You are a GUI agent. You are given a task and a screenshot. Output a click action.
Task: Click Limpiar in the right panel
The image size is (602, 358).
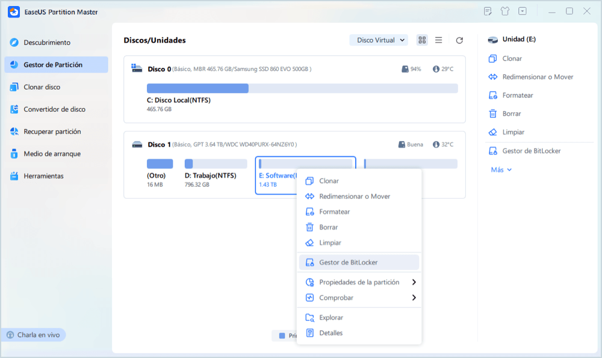506,132
